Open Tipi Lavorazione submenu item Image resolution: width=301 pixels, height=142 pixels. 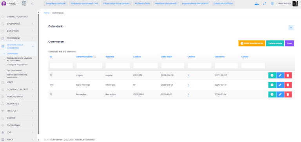tap(15, 70)
